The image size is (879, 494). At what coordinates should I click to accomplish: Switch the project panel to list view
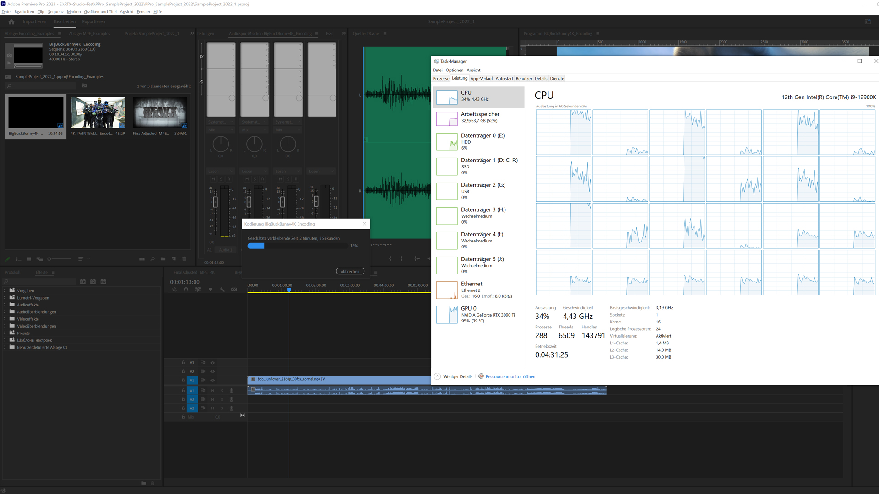tap(18, 259)
